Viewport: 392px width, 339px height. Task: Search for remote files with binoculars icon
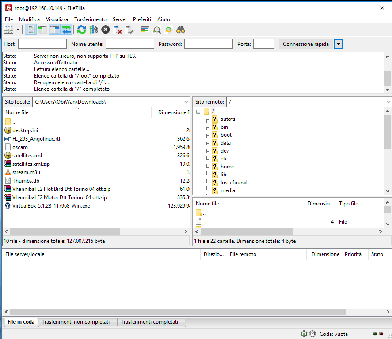pos(181,29)
